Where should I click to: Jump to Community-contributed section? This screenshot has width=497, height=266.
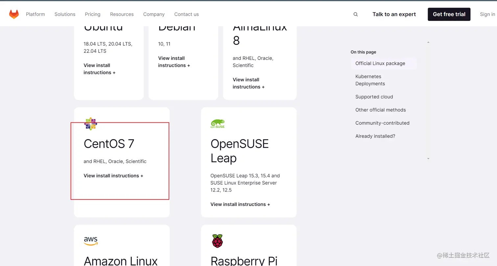pos(382,123)
